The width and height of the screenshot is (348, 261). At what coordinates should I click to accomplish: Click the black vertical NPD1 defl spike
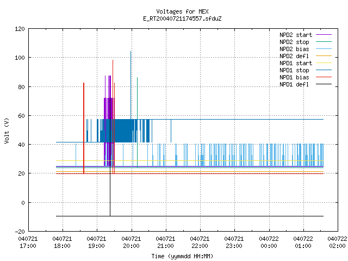110,156
